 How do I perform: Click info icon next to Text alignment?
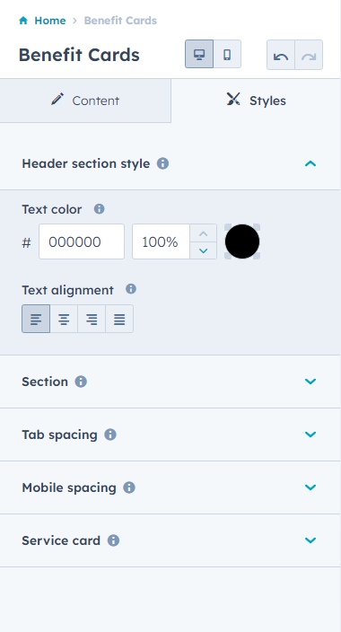point(131,289)
